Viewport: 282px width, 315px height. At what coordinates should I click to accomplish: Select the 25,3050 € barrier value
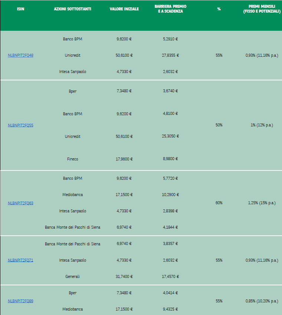[x=170, y=136]
